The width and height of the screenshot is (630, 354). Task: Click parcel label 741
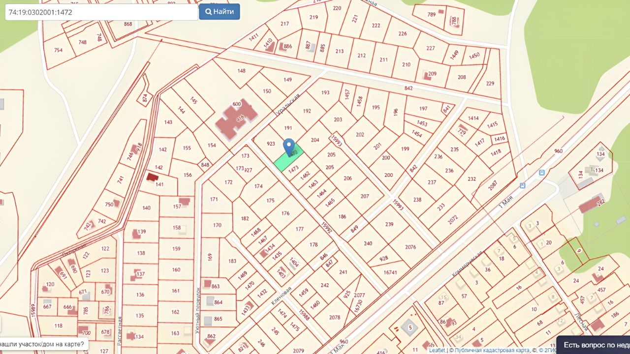(121, 180)
